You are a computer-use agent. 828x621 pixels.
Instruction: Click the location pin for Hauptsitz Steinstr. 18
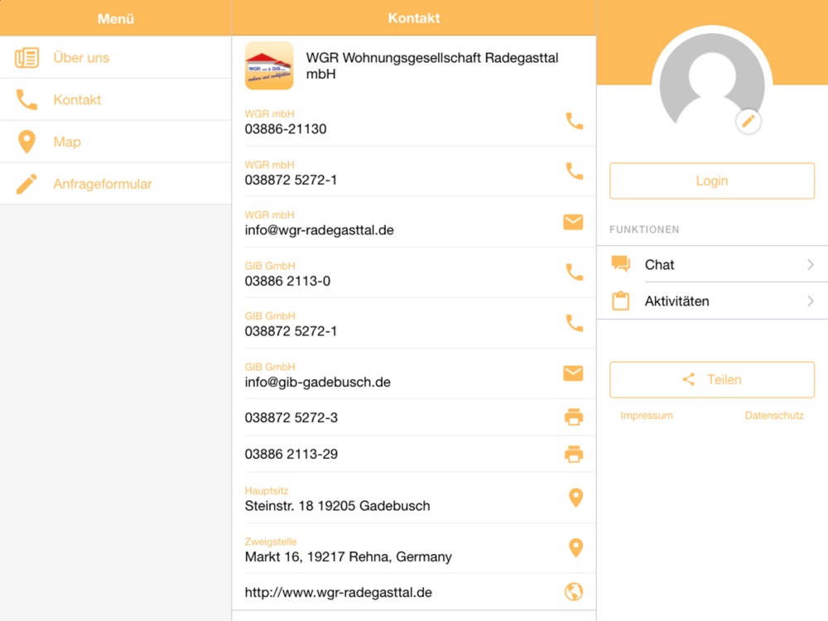575,498
